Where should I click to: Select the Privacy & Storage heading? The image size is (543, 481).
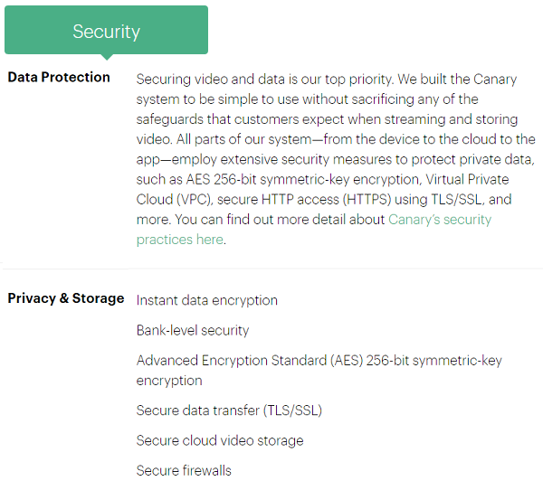click(66, 298)
